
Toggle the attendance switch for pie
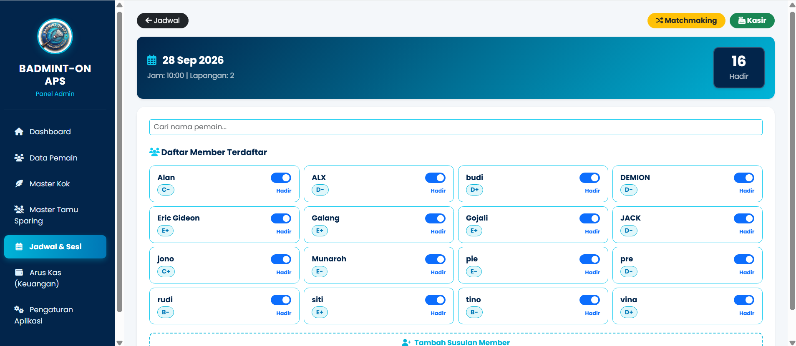point(589,259)
